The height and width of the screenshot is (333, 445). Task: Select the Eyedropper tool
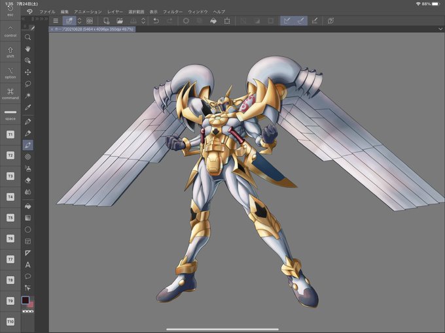click(x=27, y=107)
